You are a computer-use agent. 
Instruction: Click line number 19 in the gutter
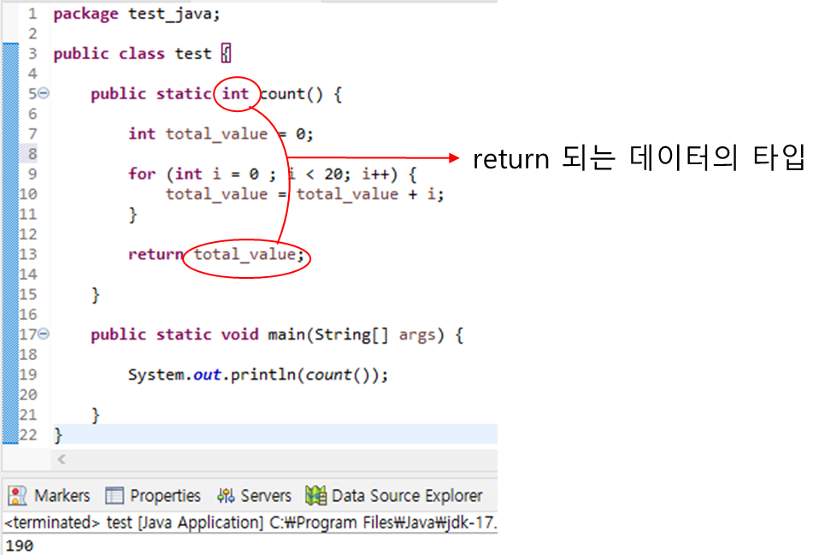28,375
